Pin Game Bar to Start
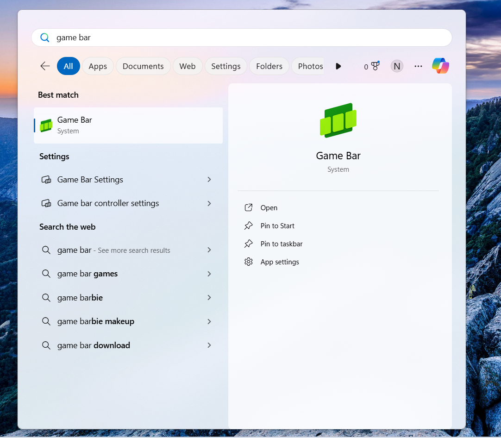 (277, 226)
